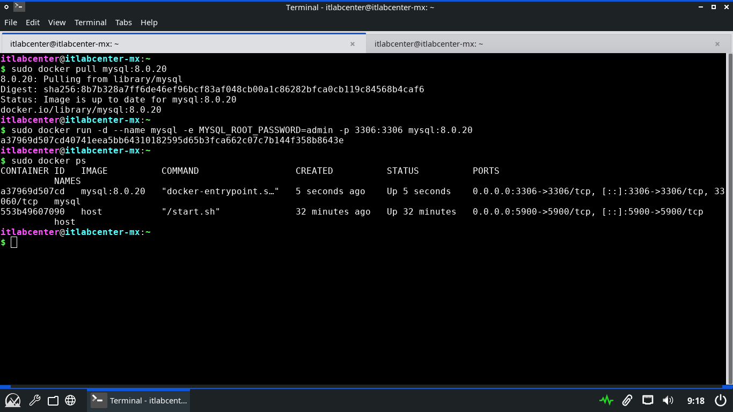
Task: Click the volume speaker icon
Action: coord(668,400)
